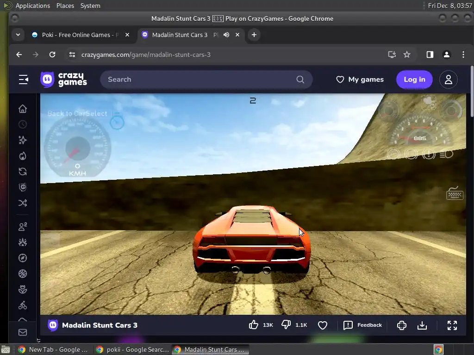Open the Applications menu
The image size is (474, 355).
pos(33,6)
